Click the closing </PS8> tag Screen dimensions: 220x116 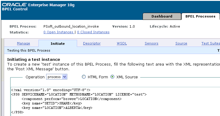click(17, 112)
